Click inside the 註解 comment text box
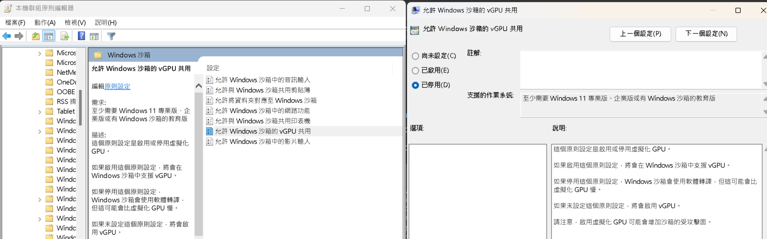 (x=641, y=70)
